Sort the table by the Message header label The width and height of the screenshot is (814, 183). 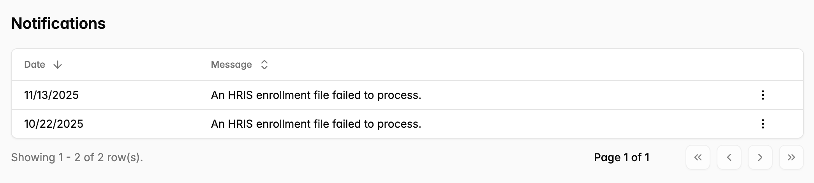pos(231,65)
